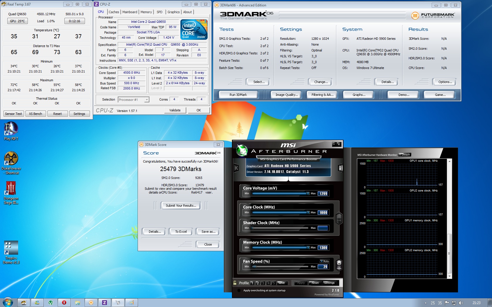Open the CPU-Z taskbar icon
The height and width of the screenshot is (307, 492).
[x=104, y=303]
